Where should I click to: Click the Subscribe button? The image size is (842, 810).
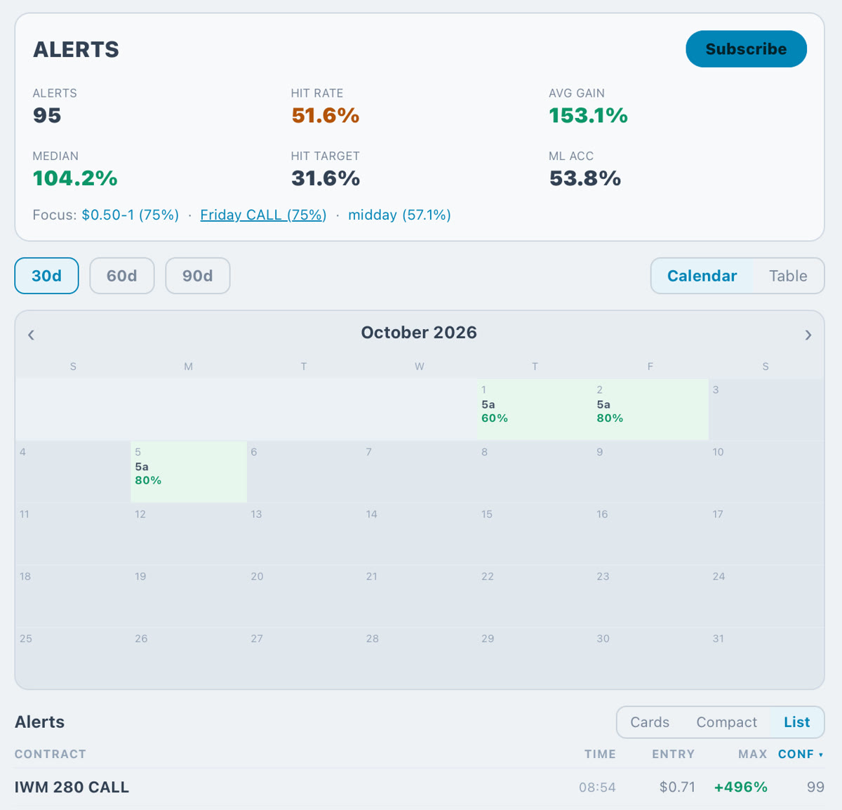coord(746,49)
